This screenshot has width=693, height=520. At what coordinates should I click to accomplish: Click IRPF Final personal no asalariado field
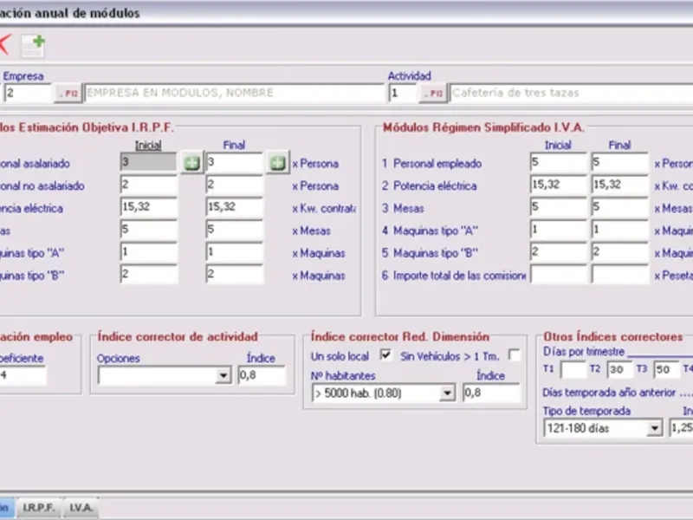point(235,185)
